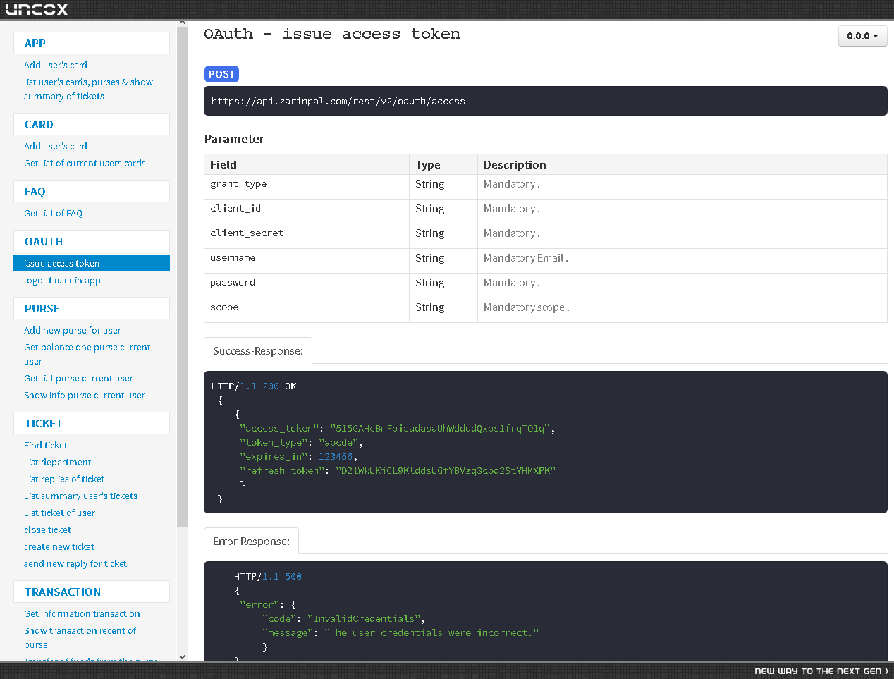Screen dimensions: 894x679
Task: Click the client_secret field cell
Action: 307,236
